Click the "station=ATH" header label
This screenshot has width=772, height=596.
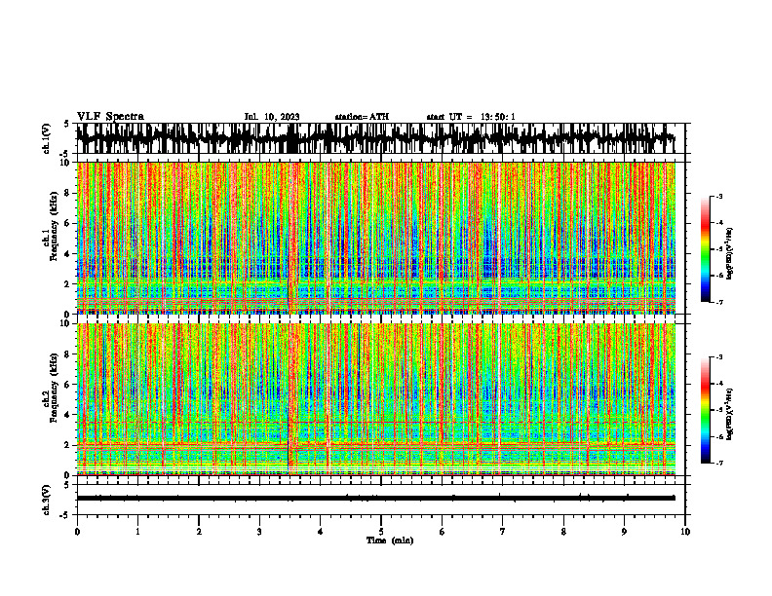point(362,117)
